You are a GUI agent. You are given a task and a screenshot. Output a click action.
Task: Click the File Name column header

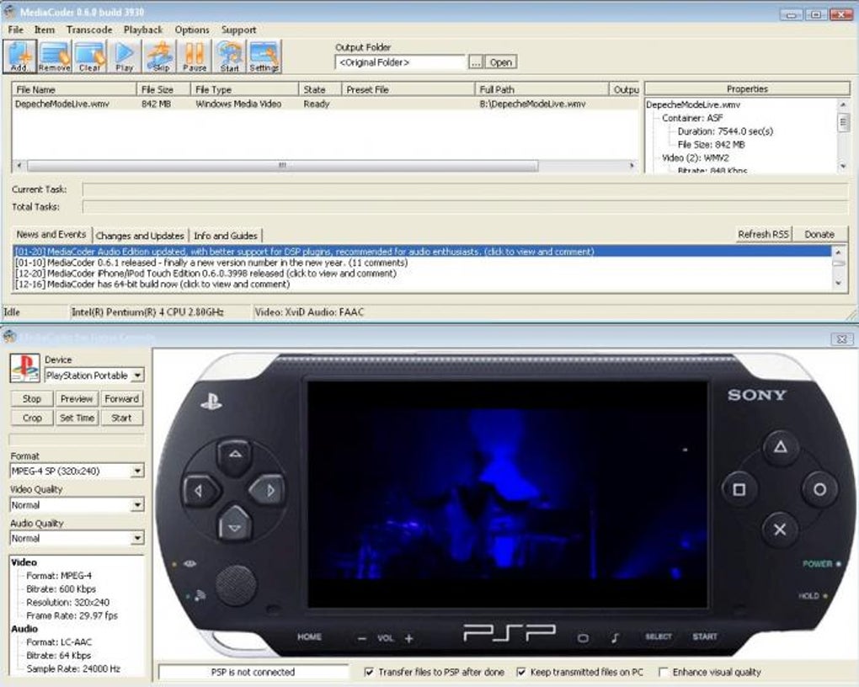point(74,89)
